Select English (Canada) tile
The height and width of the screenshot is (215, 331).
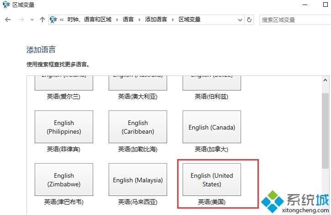coord(212,127)
